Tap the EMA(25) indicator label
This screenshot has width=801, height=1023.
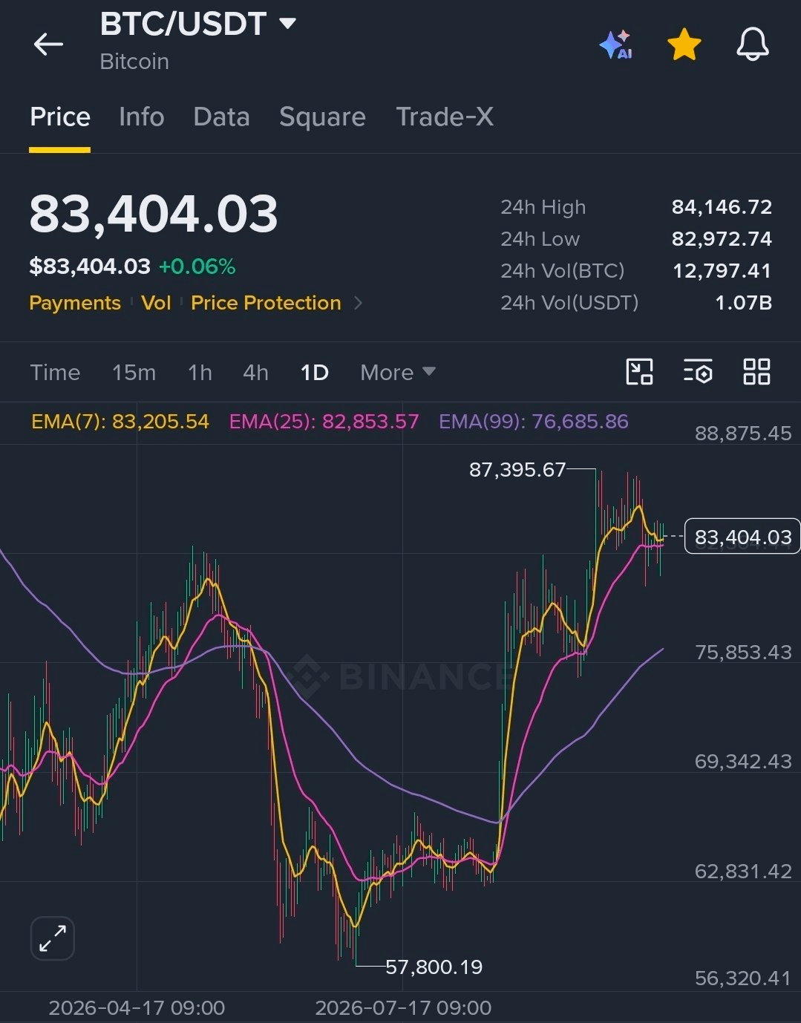pos(324,422)
